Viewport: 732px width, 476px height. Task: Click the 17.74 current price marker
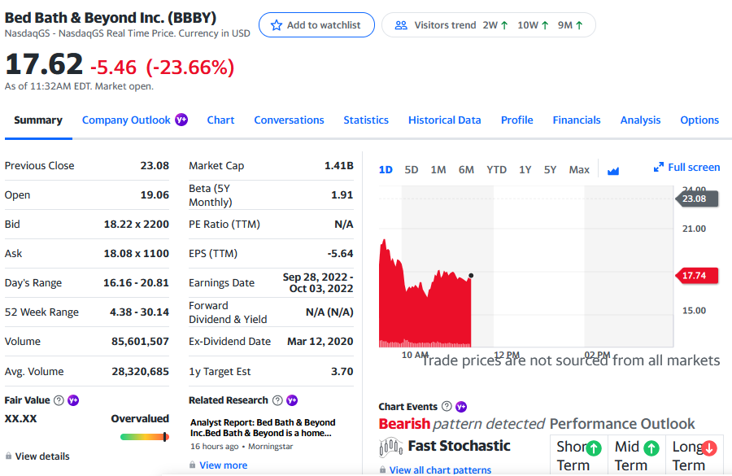[696, 276]
